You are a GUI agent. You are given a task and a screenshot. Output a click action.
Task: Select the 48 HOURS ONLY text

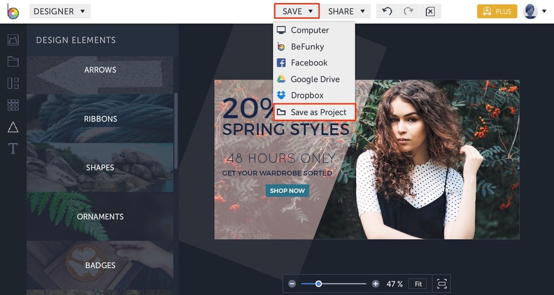click(x=281, y=158)
